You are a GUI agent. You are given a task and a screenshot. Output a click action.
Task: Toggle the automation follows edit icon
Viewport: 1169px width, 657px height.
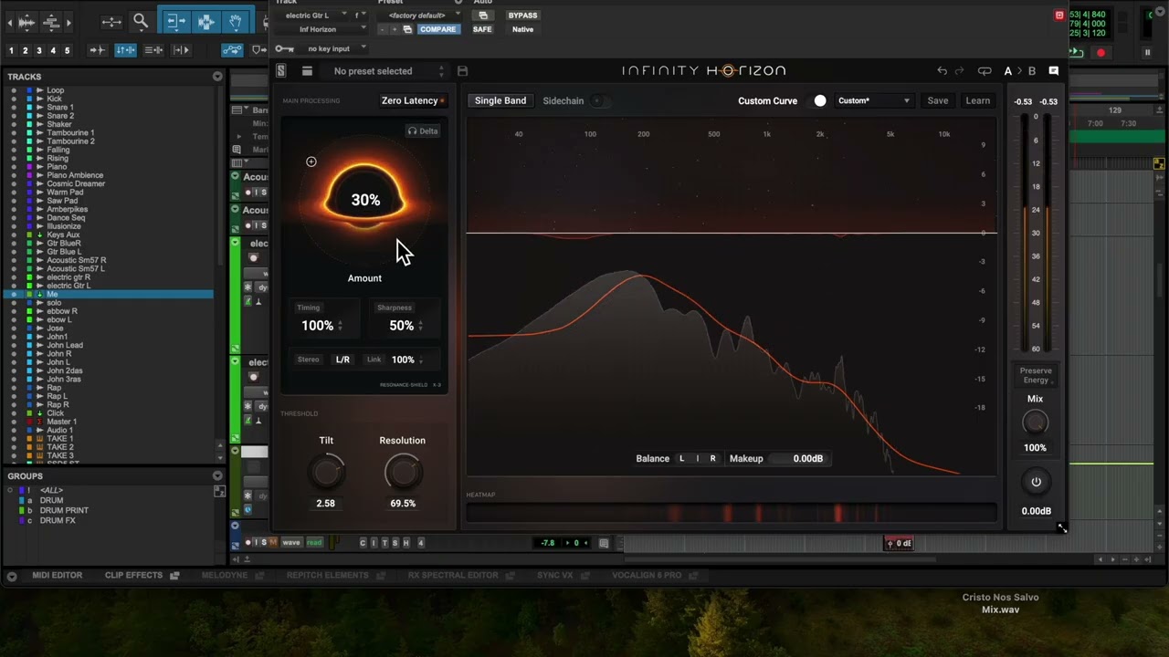232,50
